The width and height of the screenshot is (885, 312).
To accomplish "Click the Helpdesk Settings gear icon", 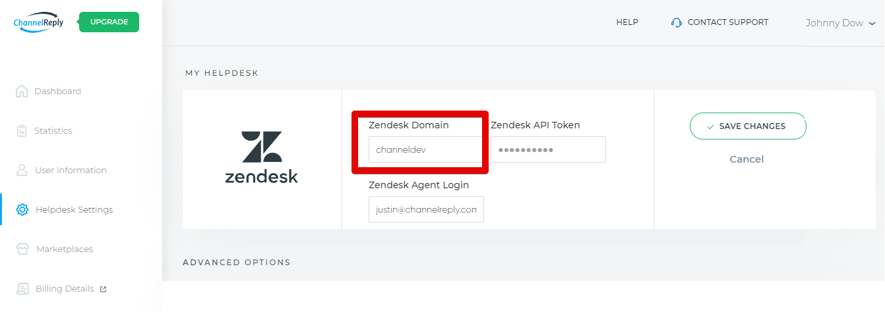I will point(22,210).
